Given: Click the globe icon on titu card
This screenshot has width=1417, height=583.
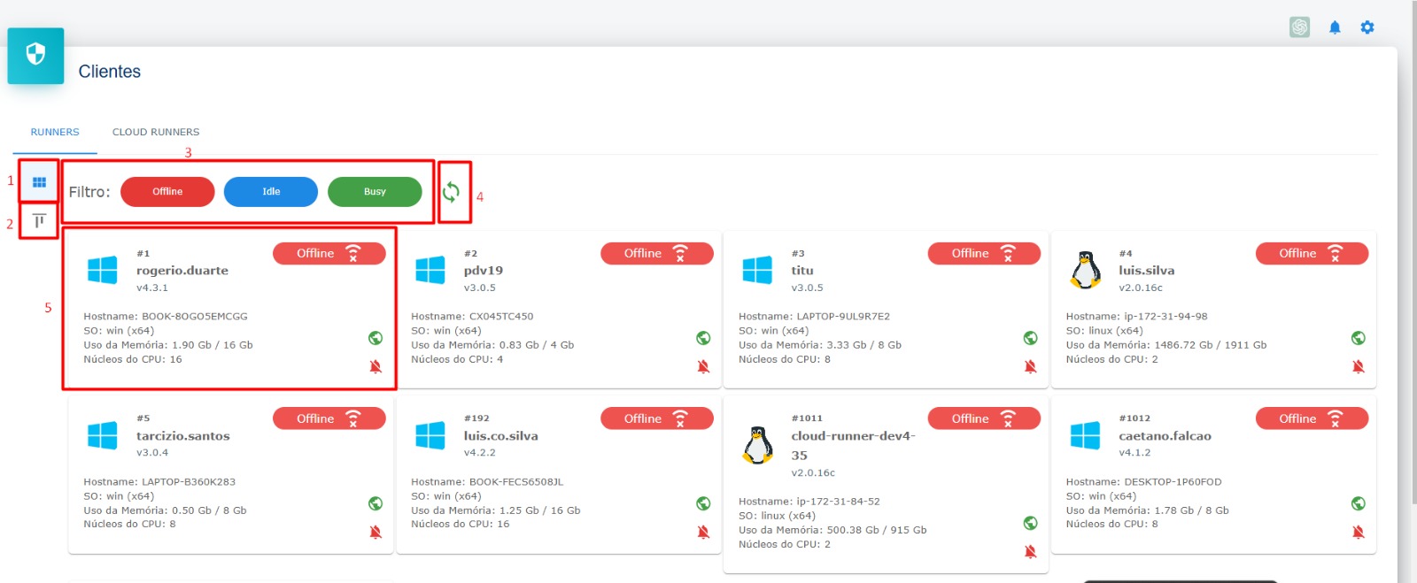Looking at the screenshot, I should pyautogui.click(x=1031, y=338).
